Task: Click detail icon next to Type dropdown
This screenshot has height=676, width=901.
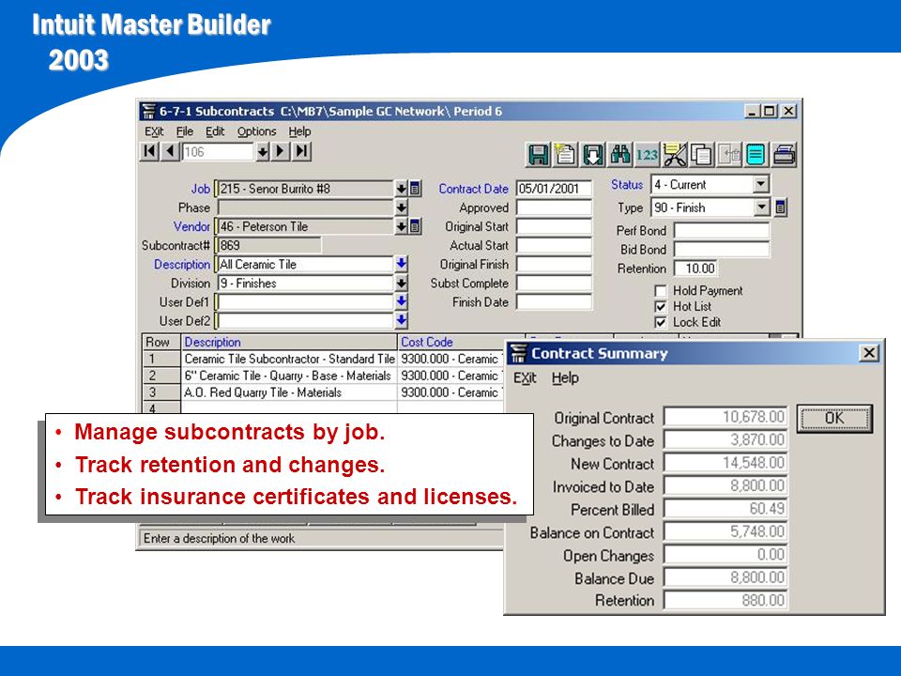Action: pos(780,207)
